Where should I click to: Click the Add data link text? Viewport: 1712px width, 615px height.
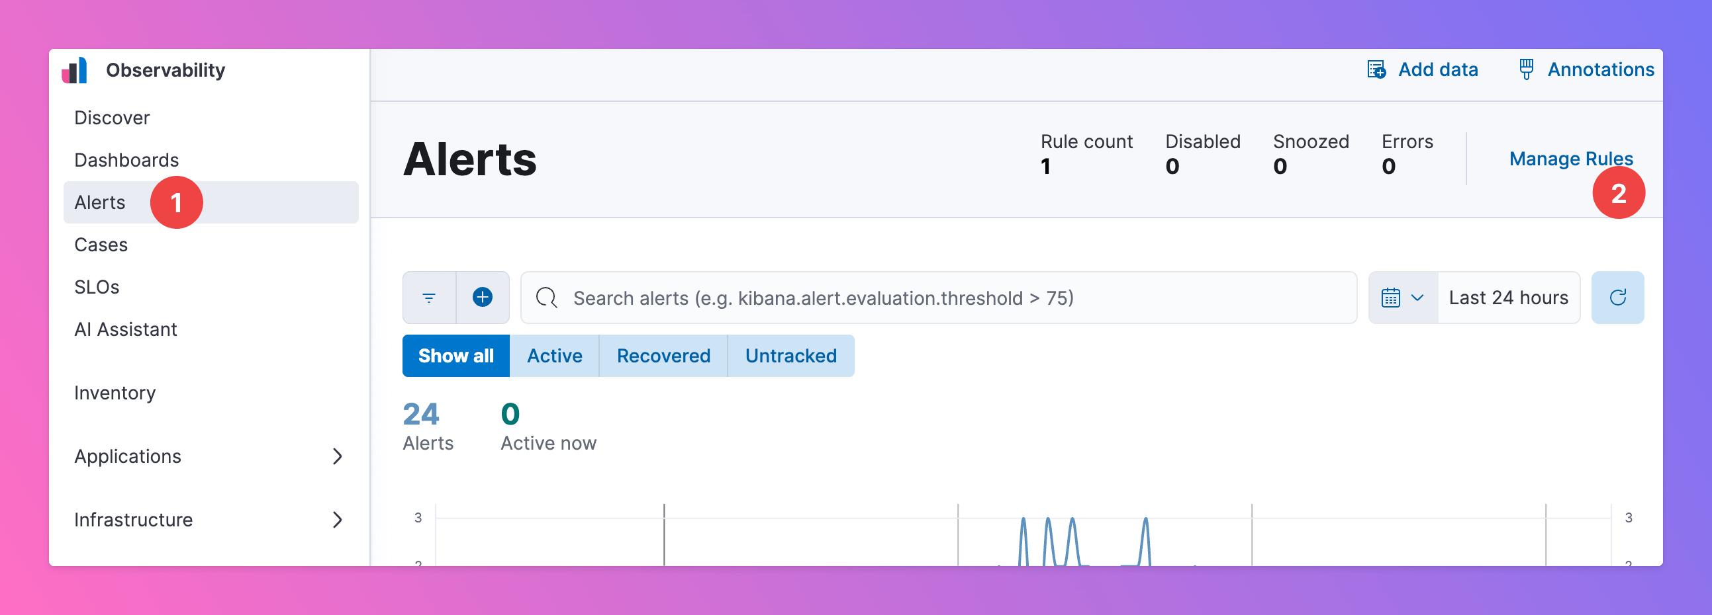click(x=1438, y=69)
